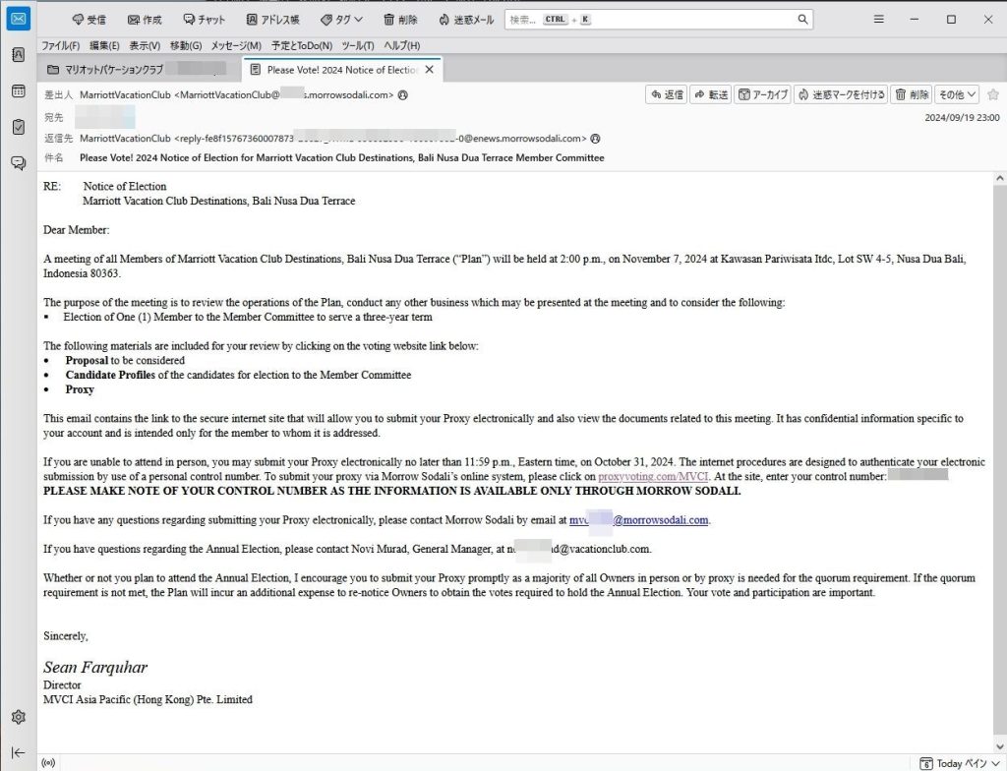The image size is (1007, 771).
Task: Switch to the Calendar space icon
Action: [x=18, y=91]
